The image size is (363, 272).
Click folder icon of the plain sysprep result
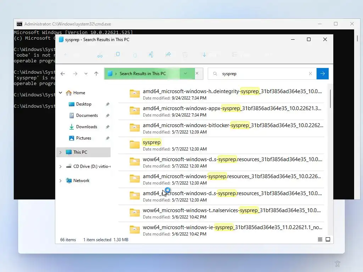[x=134, y=144]
